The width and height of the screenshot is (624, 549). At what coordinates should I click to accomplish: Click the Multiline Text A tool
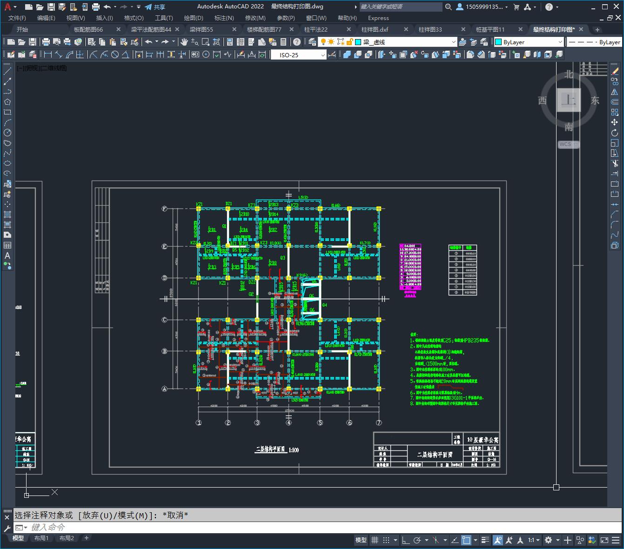tap(7, 255)
